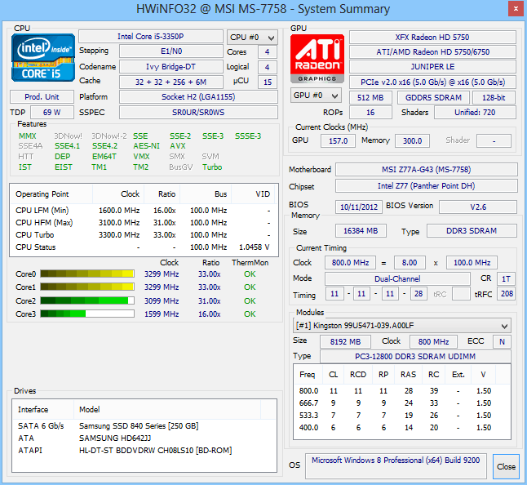This screenshot has width=527, height=485.
Task: Select the Intel Core i5-3350P name field
Action: coord(151,38)
